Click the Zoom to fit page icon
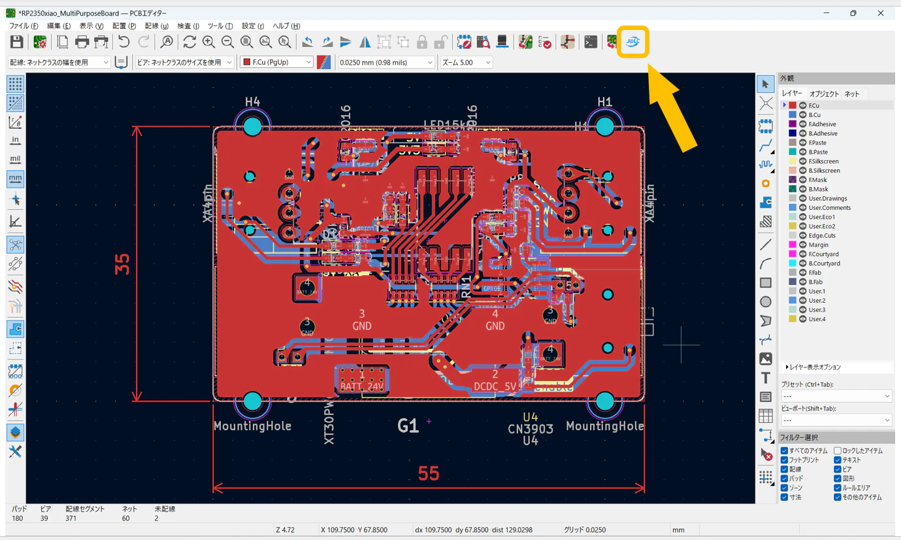The width and height of the screenshot is (901, 540). pyautogui.click(x=246, y=42)
